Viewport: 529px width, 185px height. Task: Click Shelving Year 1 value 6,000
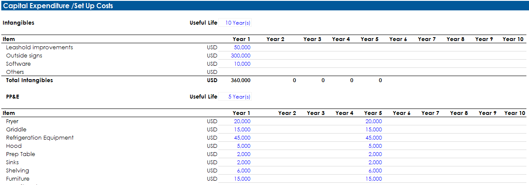(x=243, y=171)
